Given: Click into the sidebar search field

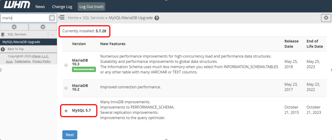Looking at the screenshot, I should [24, 18].
